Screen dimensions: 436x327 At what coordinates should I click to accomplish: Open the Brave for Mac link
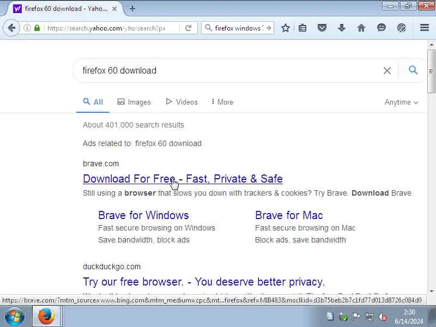(x=289, y=215)
